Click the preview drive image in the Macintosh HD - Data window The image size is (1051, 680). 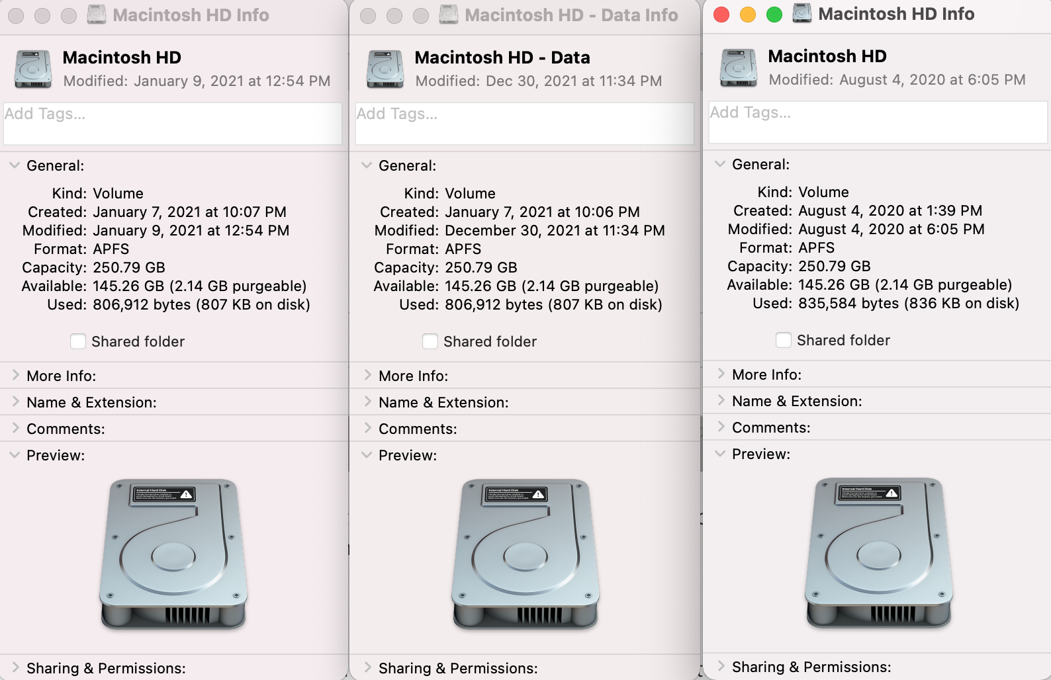click(x=525, y=554)
